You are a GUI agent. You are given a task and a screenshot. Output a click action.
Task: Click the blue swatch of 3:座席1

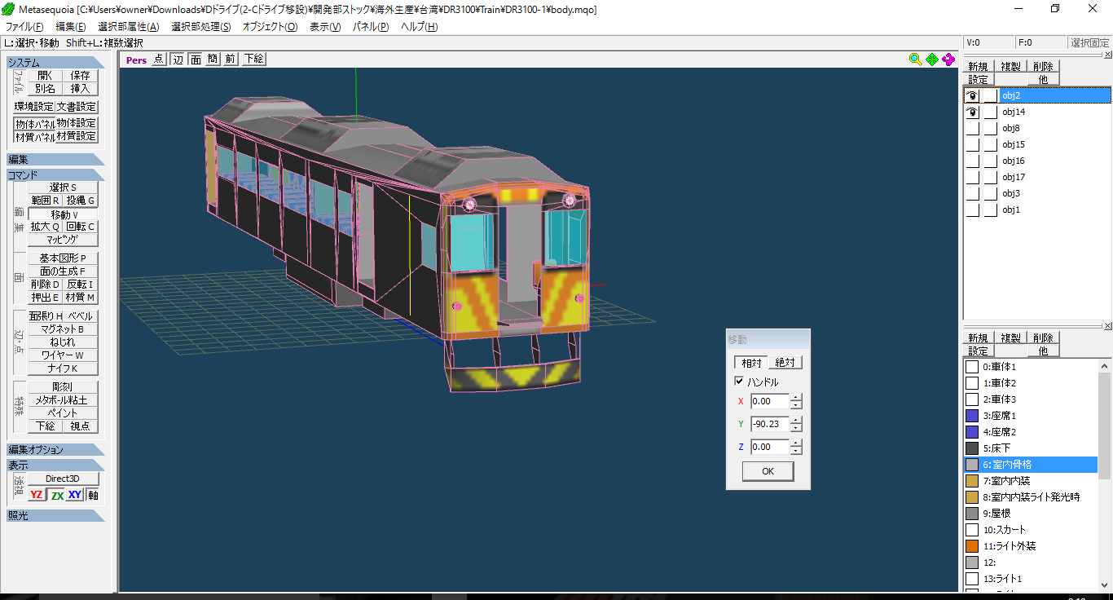coord(972,416)
